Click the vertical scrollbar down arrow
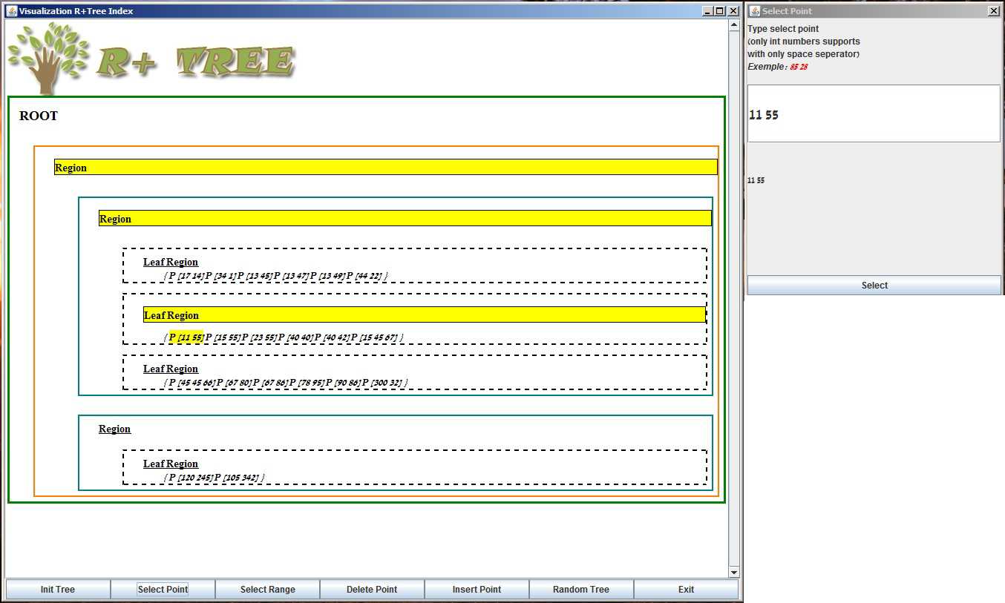This screenshot has height=603, width=1005. (734, 573)
